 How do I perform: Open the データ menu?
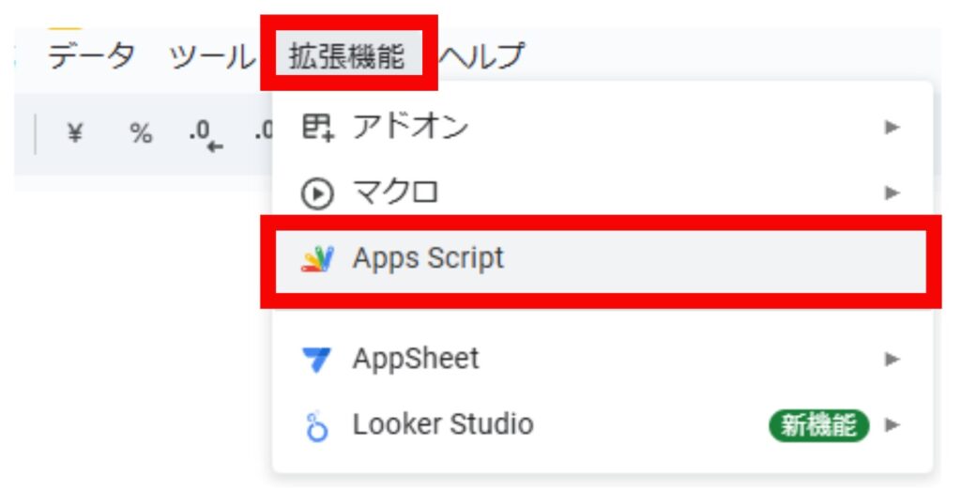click(x=91, y=56)
